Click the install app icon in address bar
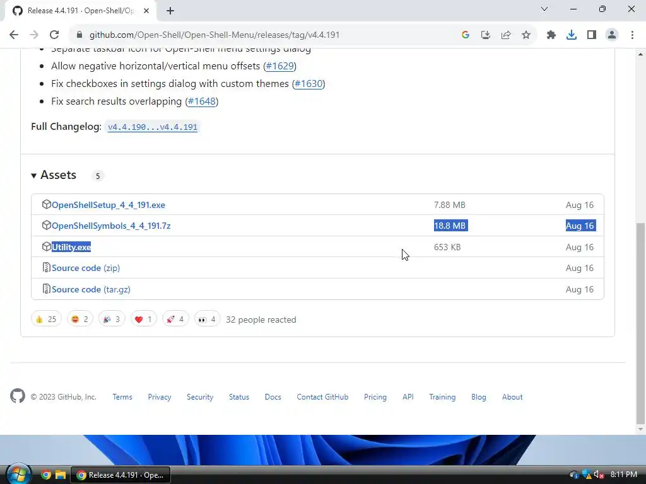This screenshot has height=484, width=646. click(486, 35)
